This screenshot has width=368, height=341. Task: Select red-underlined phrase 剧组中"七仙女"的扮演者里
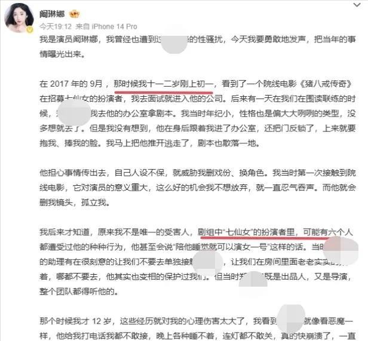coord(246,232)
